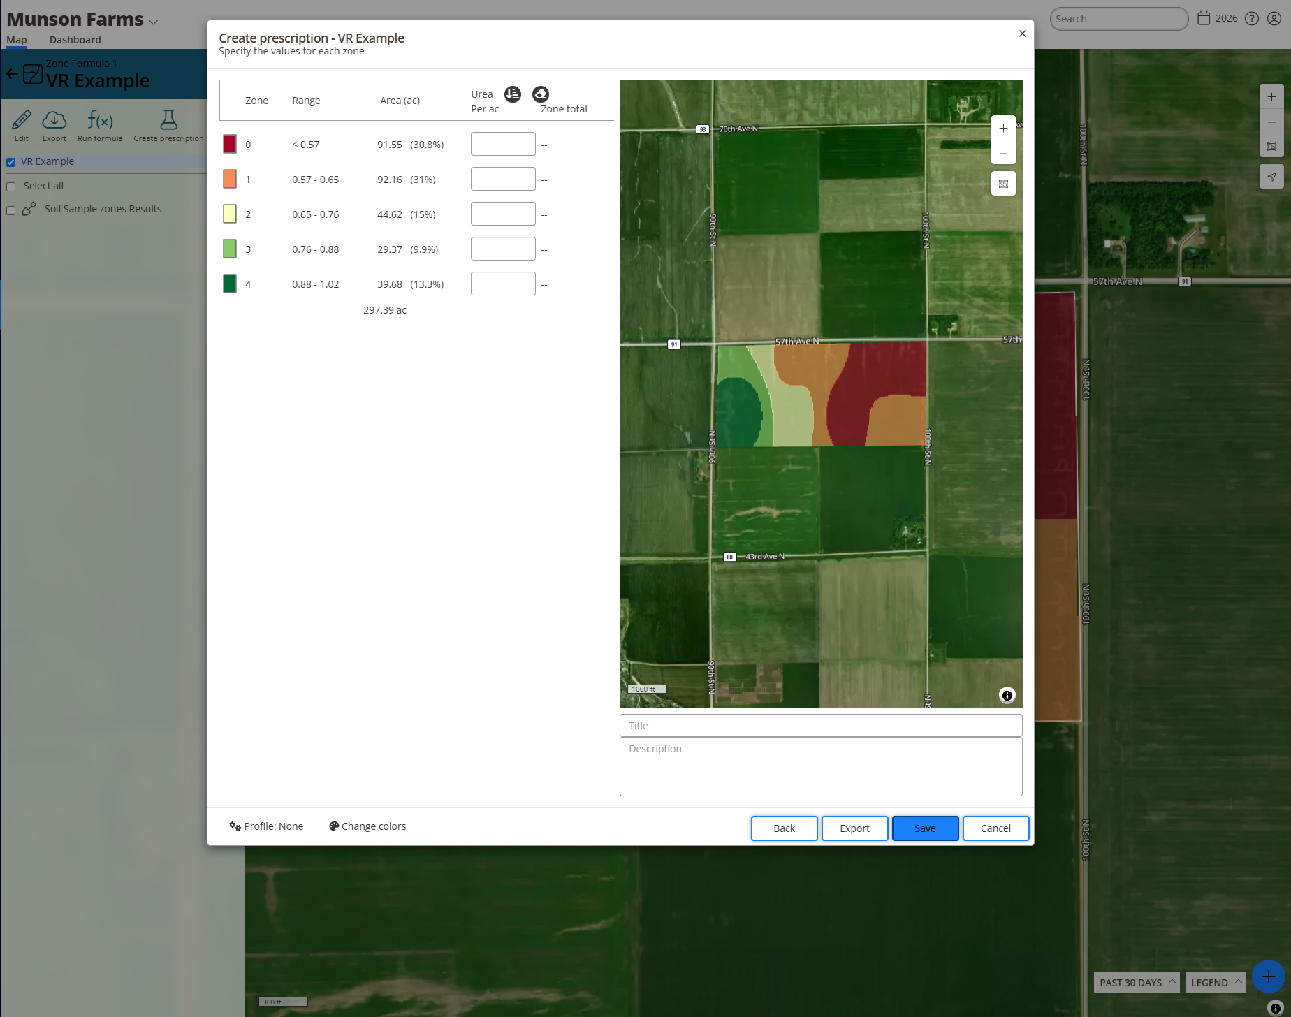Click the Export cloud icon in the sidebar
Screen dimensions: 1291x1017
point(54,126)
